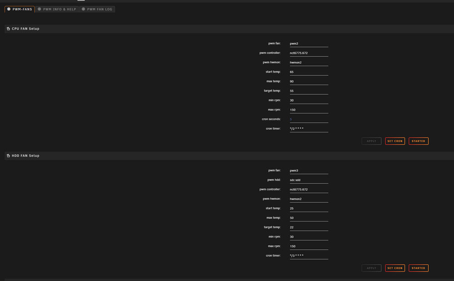Click the HDD FAN Setup section icon

8,156
